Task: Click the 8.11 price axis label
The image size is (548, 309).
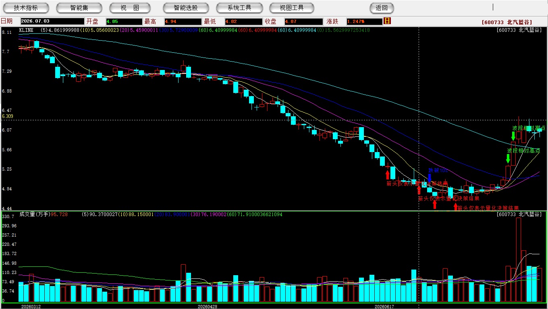Action: pyautogui.click(x=7, y=32)
